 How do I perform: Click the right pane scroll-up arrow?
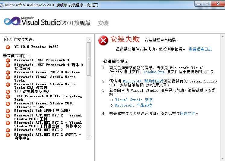coord(223,36)
